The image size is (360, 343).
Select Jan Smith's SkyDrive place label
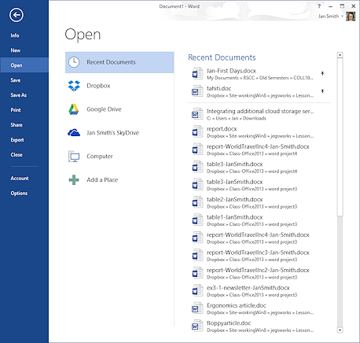pos(113,133)
